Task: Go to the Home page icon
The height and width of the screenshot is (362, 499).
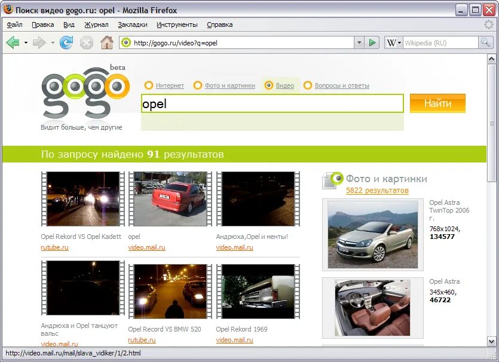Action: point(106,42)
